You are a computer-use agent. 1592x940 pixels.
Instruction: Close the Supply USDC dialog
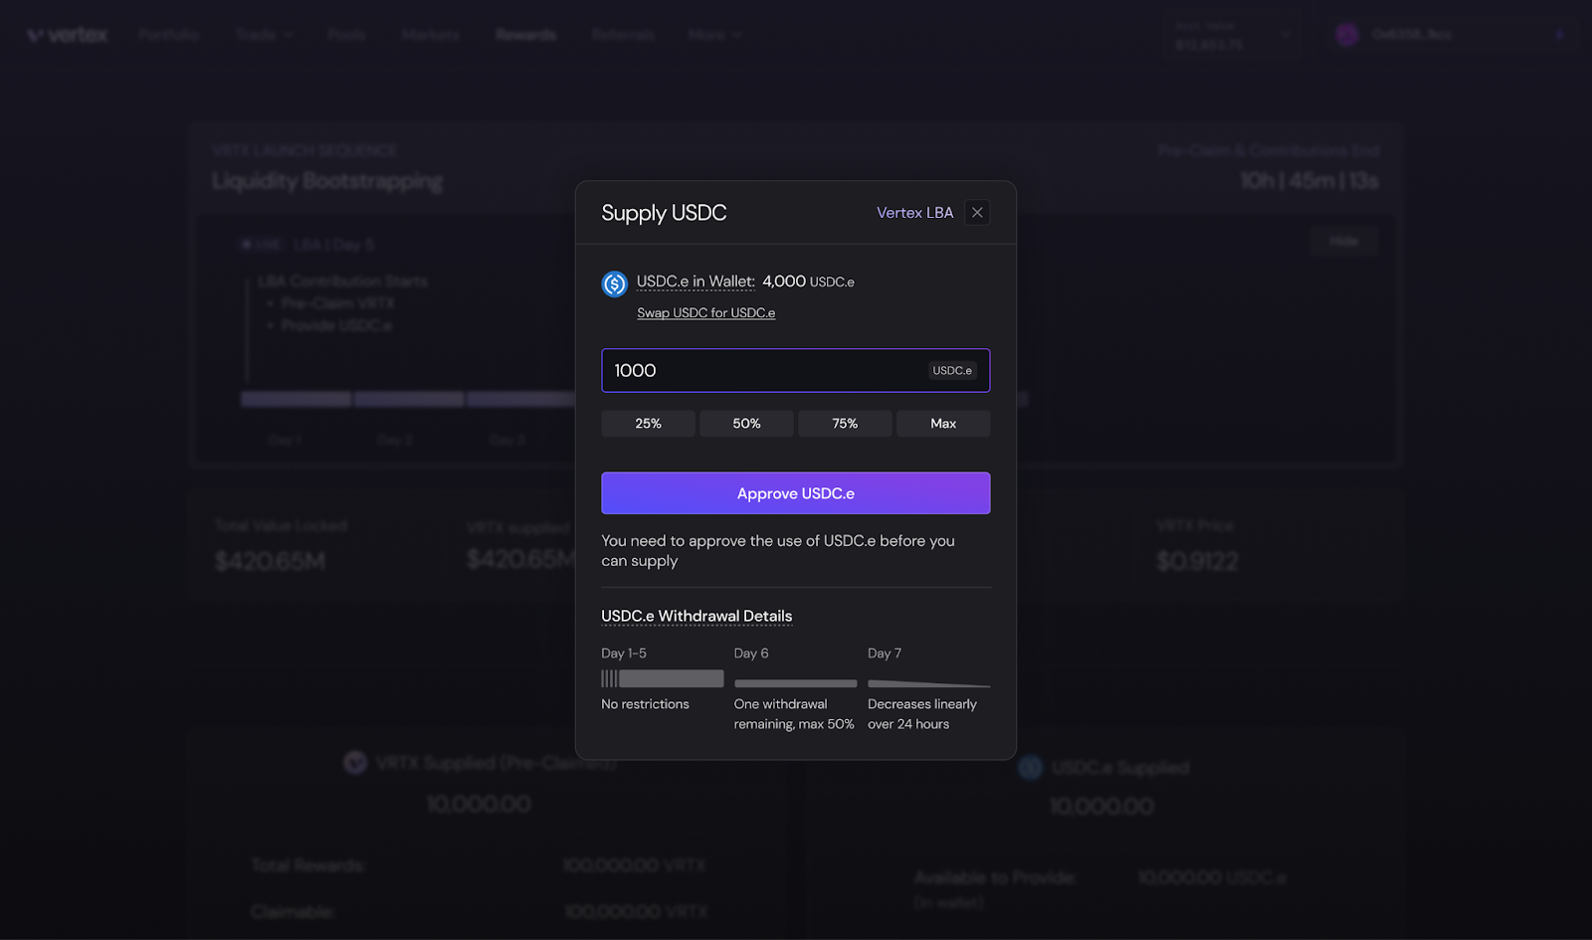click(977, 213)
